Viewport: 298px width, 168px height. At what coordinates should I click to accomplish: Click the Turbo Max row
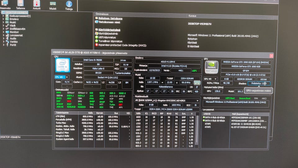[x=93, y=123]
